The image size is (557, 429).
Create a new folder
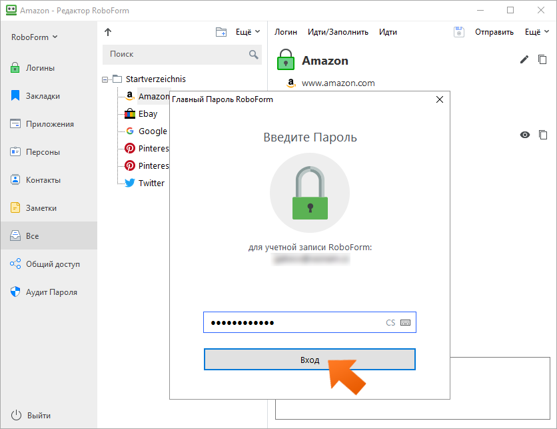(221, 32)
